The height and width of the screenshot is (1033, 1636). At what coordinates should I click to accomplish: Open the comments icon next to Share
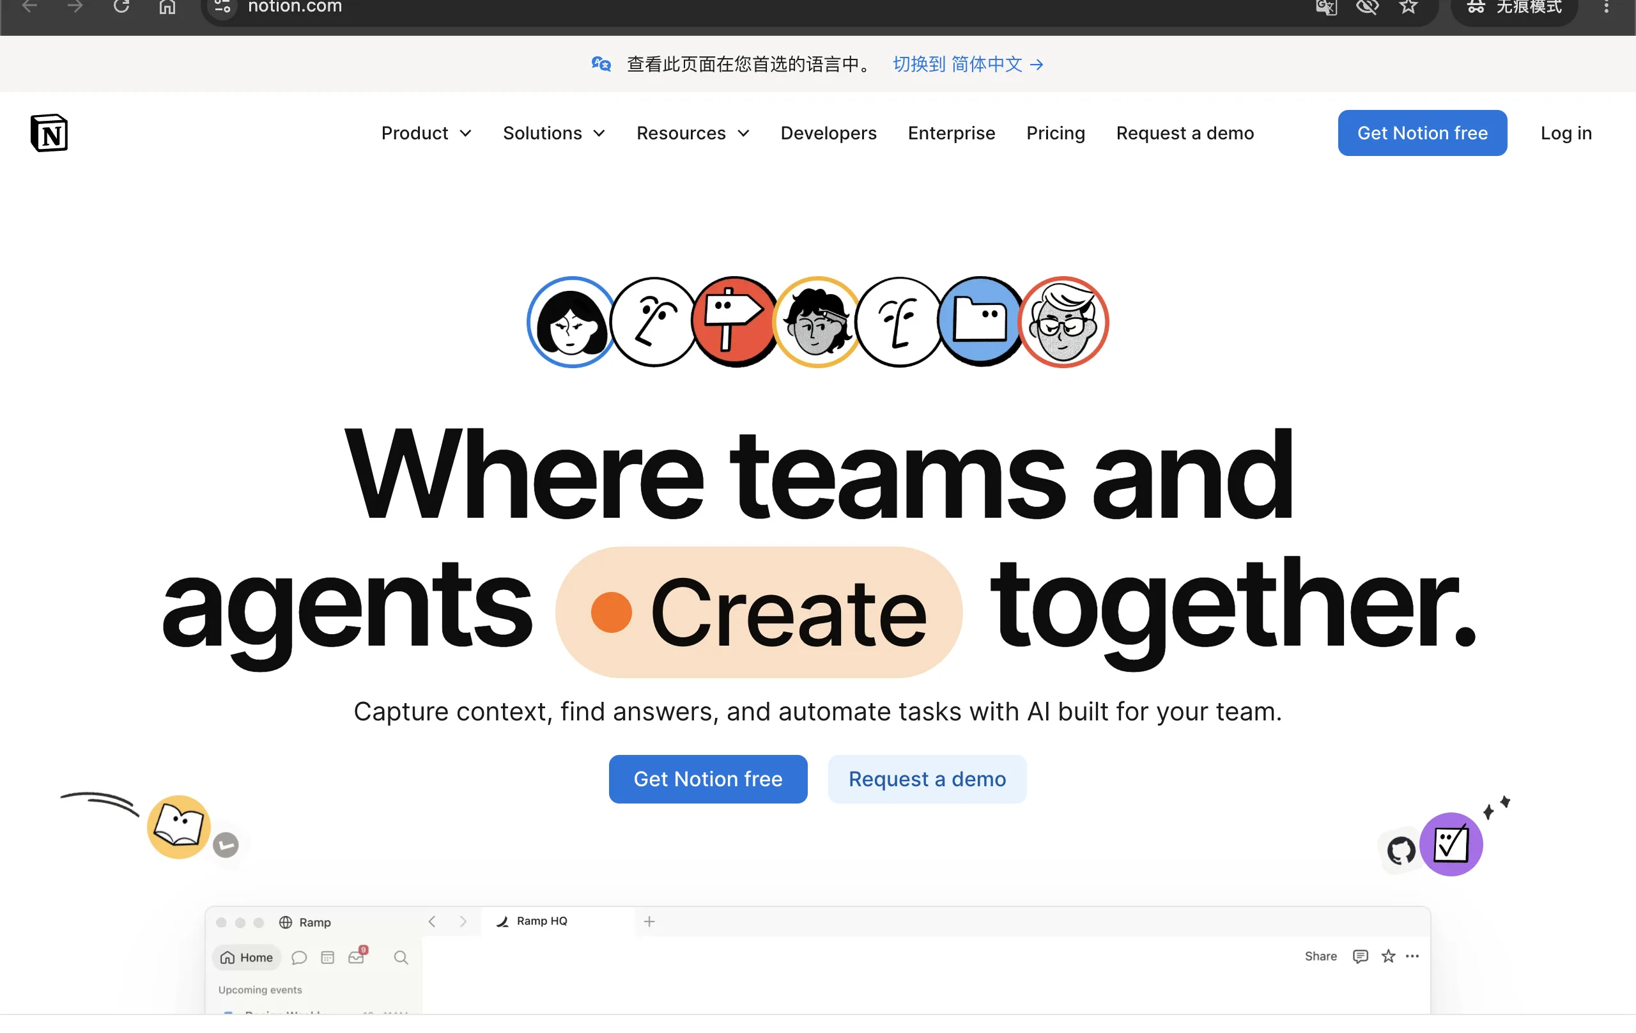[x=1360, y=956]
